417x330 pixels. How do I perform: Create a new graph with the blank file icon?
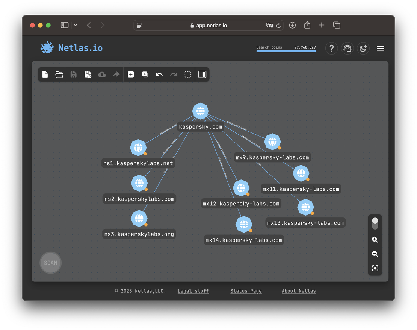tap(45, 75)
